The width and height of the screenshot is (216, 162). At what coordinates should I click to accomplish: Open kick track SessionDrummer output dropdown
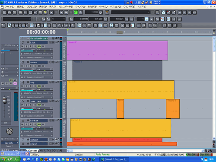click(37, 57)
